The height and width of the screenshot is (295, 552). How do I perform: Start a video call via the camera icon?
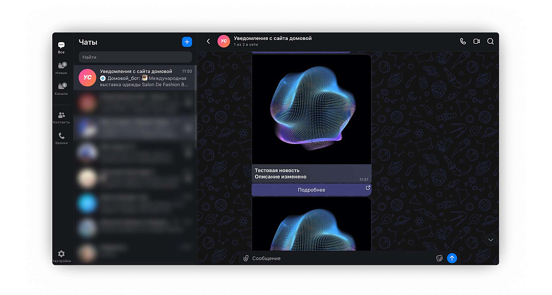[x=477, y=42]
